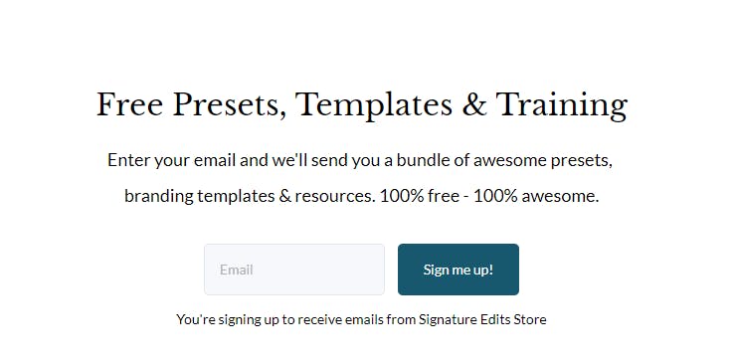Click the Email placeholder text
Viewport: 735px width, 364px height.
[x=237, y=270]
